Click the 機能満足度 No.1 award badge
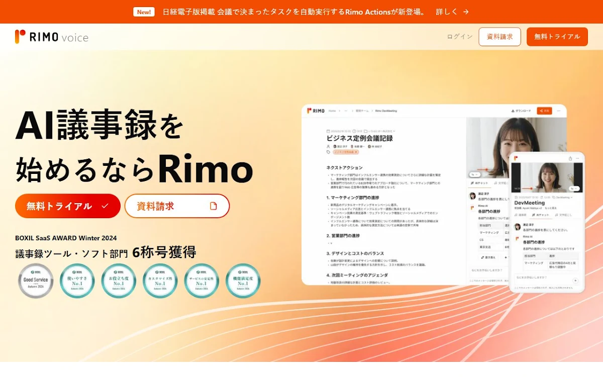This screenshot has height=377, width=603. pos(243,281)
